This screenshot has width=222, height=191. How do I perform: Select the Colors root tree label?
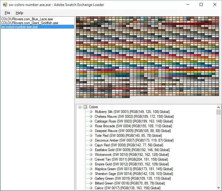coord(93,107)
